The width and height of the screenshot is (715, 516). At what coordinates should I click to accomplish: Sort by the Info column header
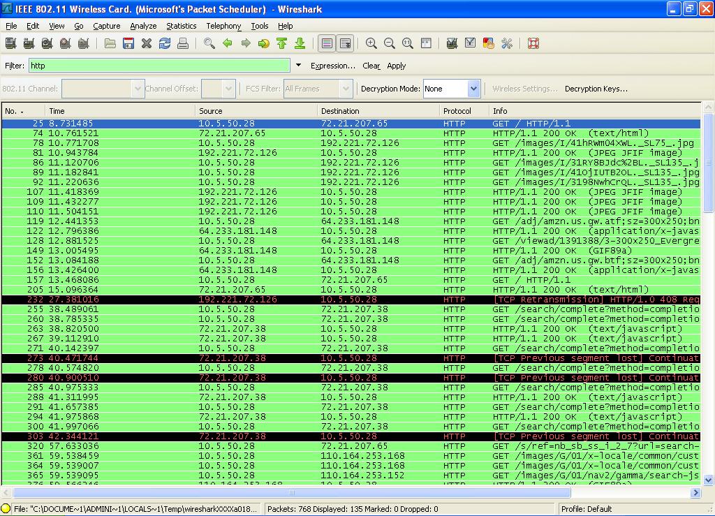point(595,111)
